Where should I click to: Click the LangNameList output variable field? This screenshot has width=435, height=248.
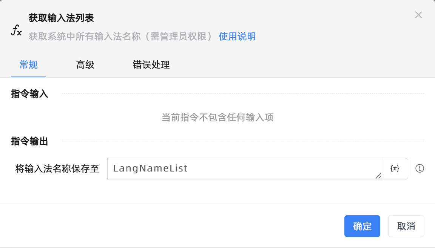tap(242, 168)
